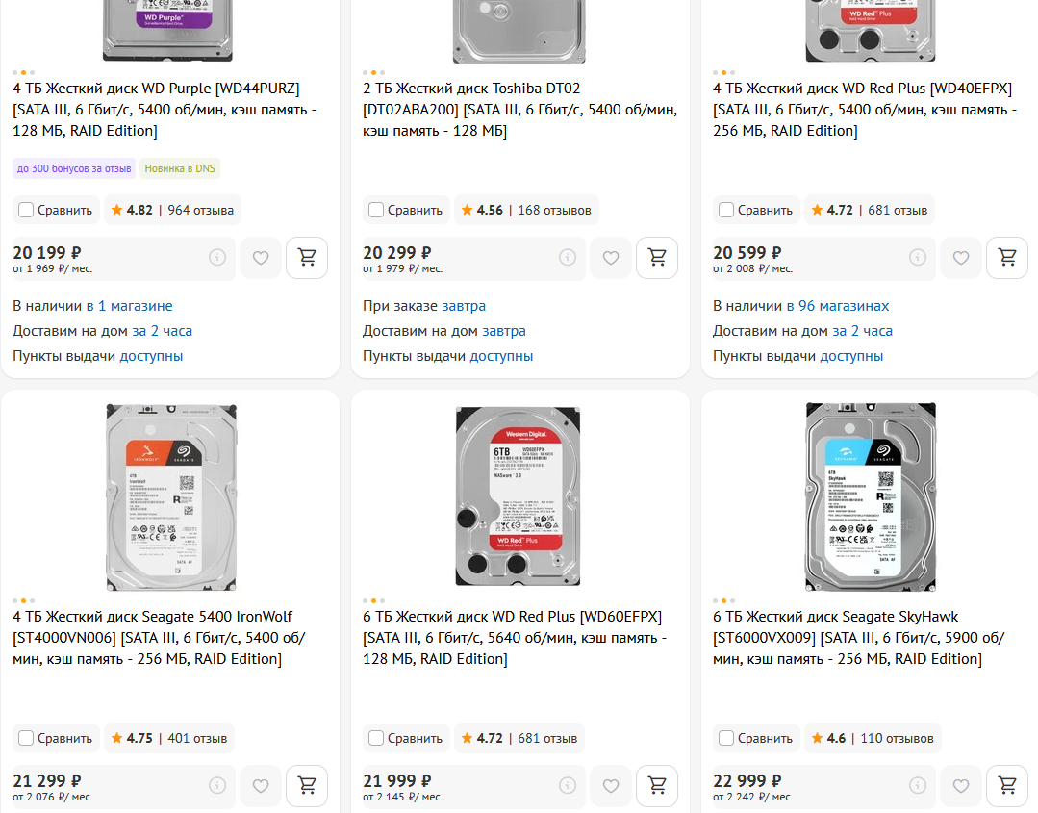The image size is (1038, 813).
Task: Add WD Red Plus WD60EFPX to cart
Action: click(x=657, y=786)
